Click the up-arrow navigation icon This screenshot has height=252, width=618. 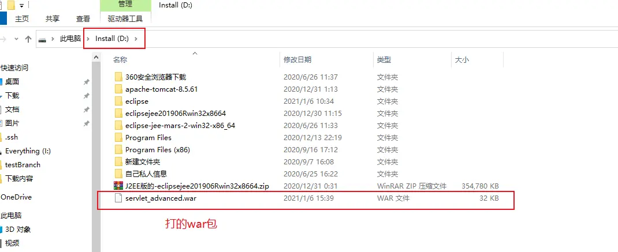(x=28, y=39)
